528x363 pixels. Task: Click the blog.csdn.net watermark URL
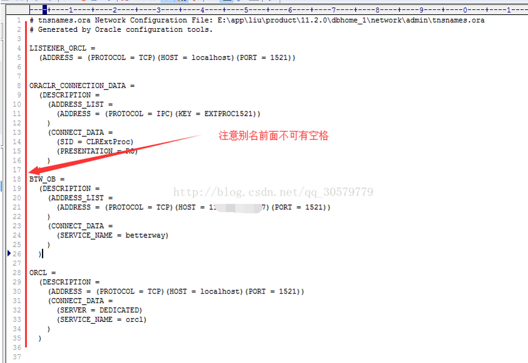click(x=273, y=192)
